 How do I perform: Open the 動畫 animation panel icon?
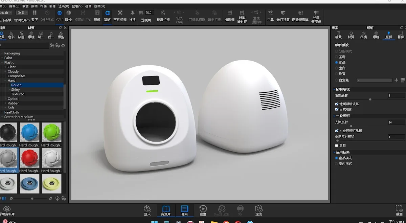click(x=203, y=210)
